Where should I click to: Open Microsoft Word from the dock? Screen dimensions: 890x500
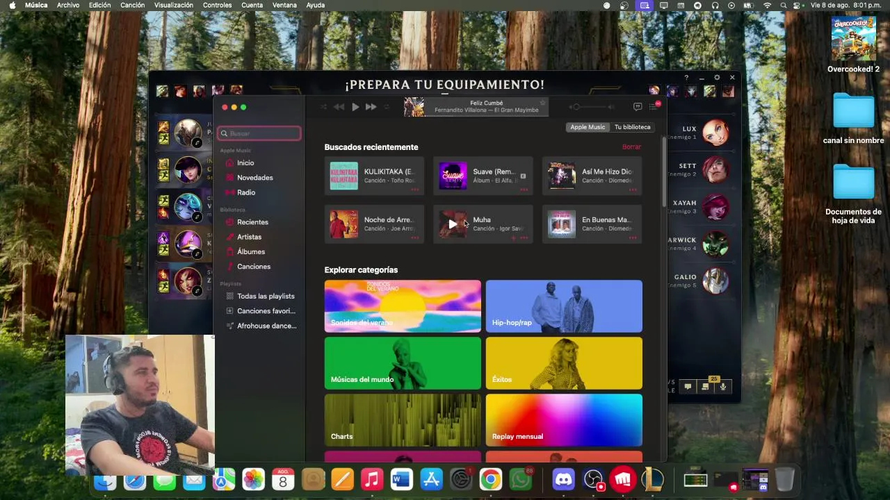402,479
